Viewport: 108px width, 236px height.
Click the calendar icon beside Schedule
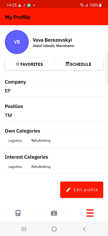pos(67,64)
